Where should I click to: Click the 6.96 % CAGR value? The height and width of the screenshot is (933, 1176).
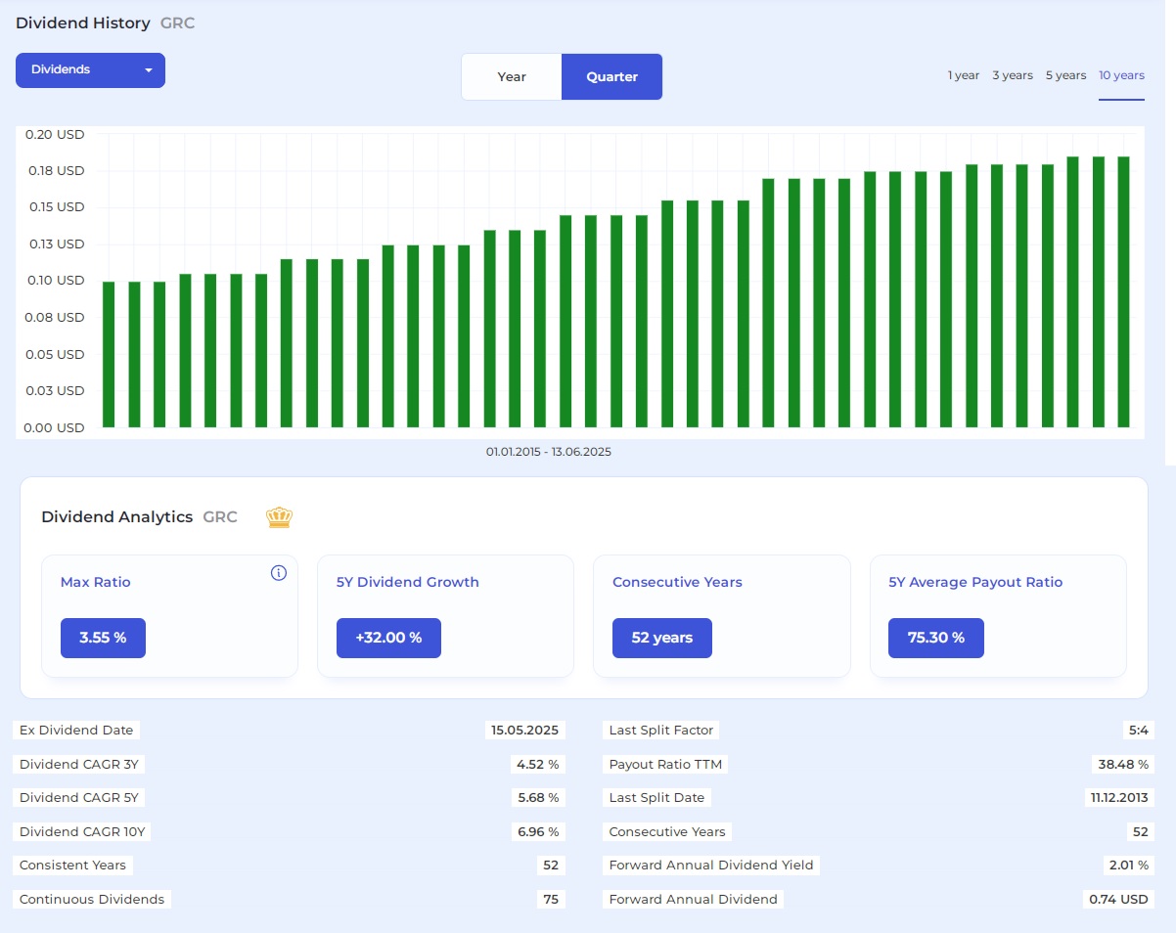[538, 831]
